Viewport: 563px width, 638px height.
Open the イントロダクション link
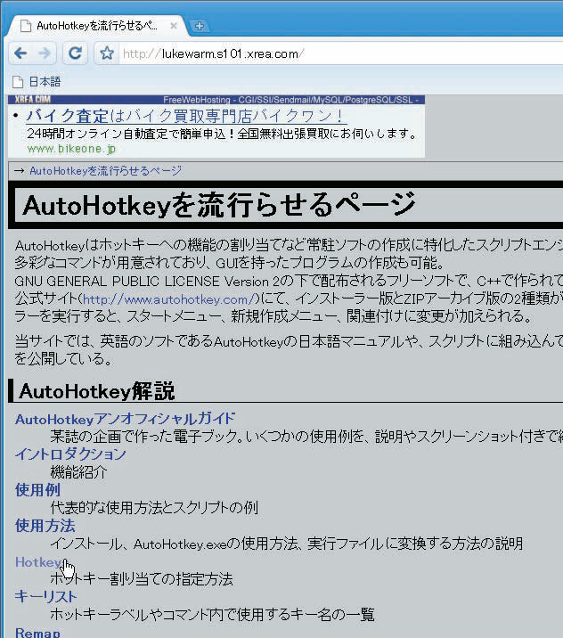[70, 454]
